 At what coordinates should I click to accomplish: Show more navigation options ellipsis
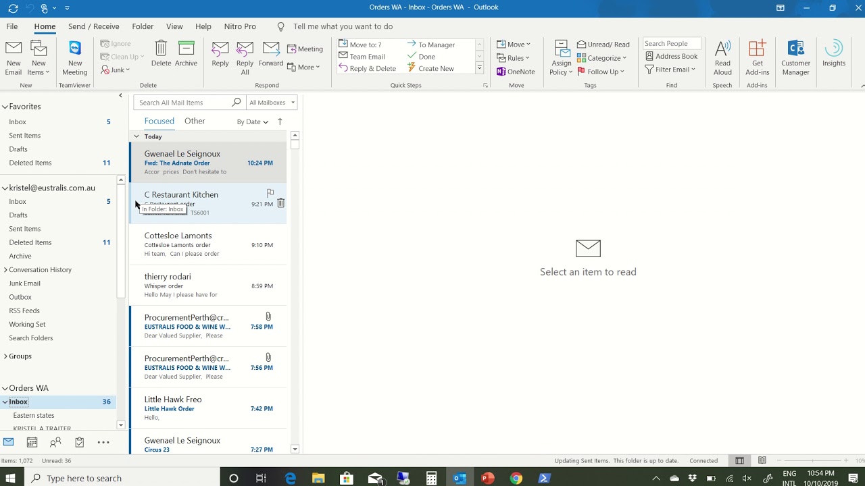point(103,442)
